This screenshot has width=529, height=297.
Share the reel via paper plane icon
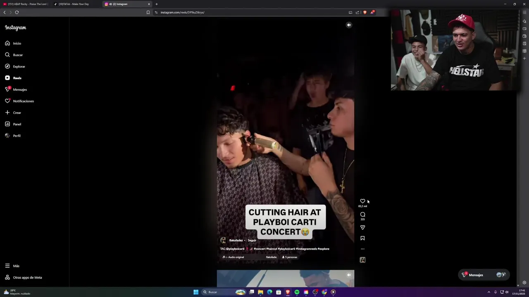(362, 228)
